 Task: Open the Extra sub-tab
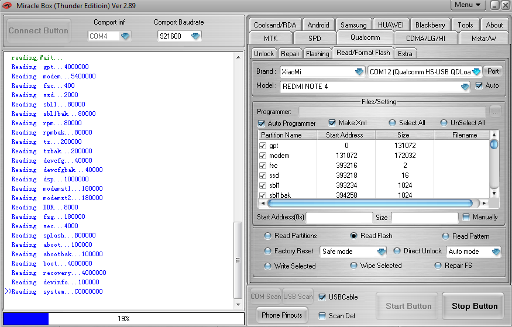coord(405,53)
